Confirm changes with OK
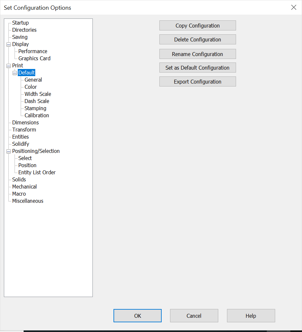This screenshot has height=332, width=302. click(x=137, y=315)
